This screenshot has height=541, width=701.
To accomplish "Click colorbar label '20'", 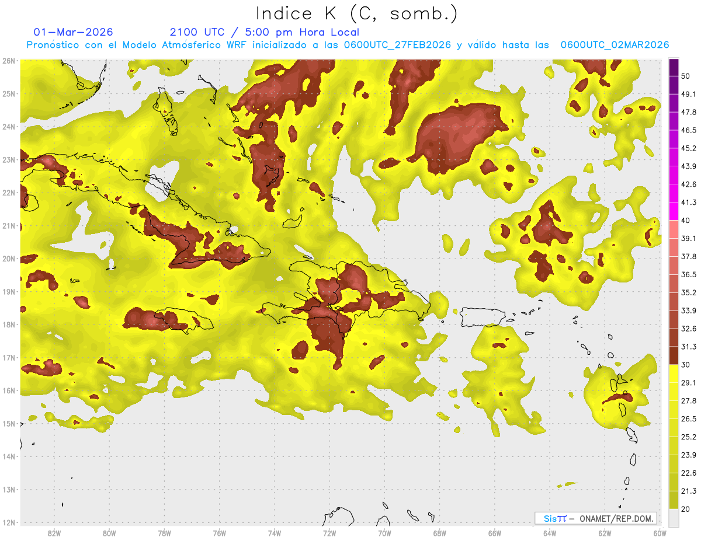I will pyautogui.click(x=686, y=509).
